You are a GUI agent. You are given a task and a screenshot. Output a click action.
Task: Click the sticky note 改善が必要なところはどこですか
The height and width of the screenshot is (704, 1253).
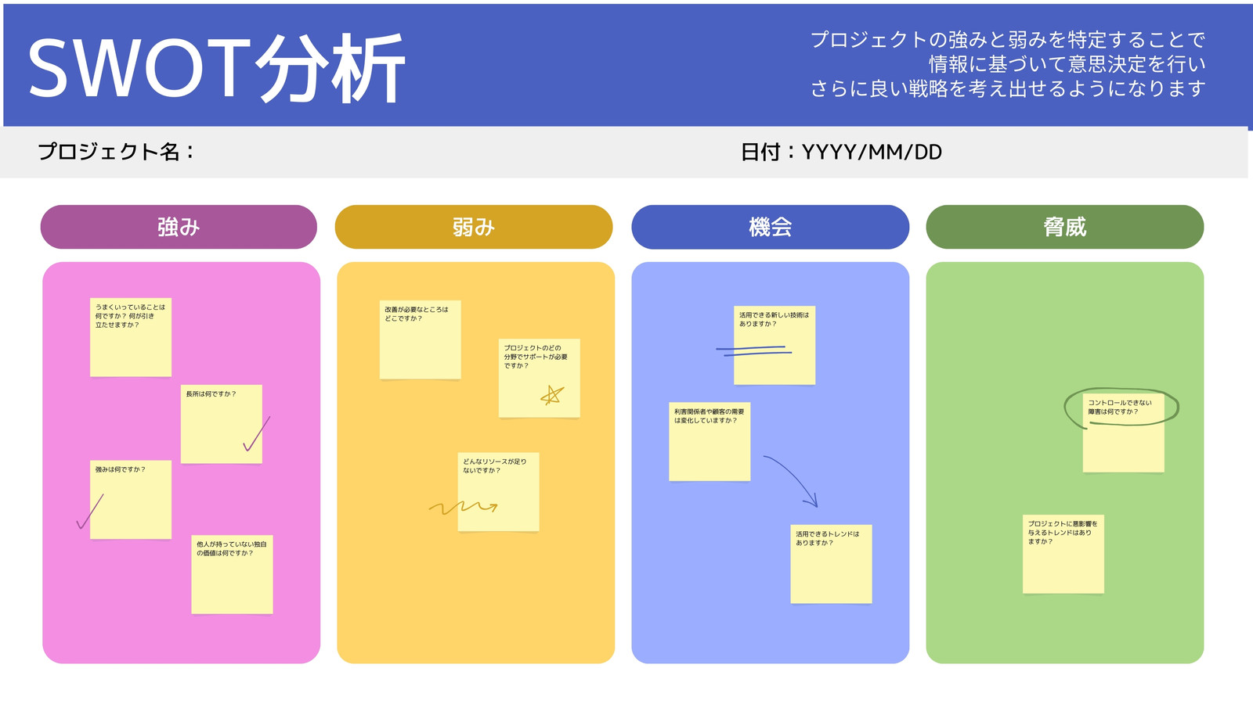click(420, 339)
